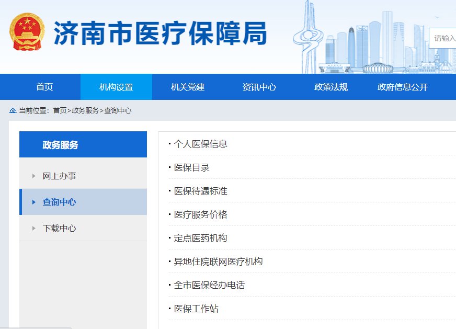Click the arrow beside 网上办事
Screen dimensions: 456x329
[x=34, y=176]
